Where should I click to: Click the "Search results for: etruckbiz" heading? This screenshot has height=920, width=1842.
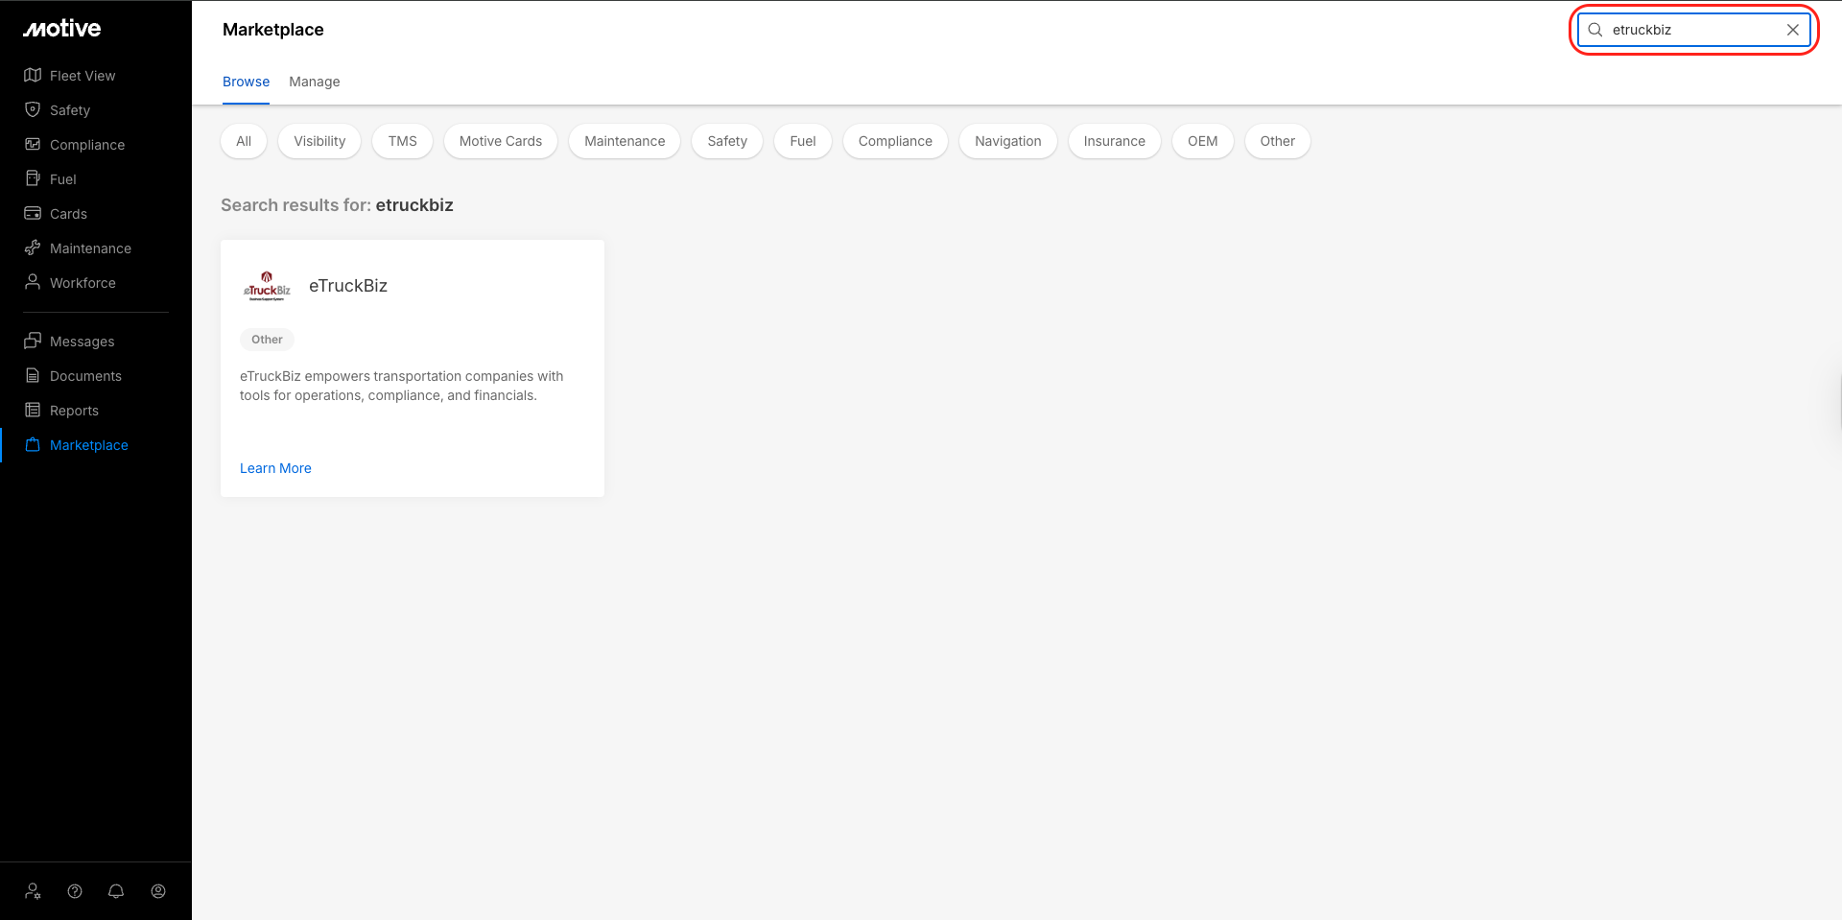tap(337, 205)
